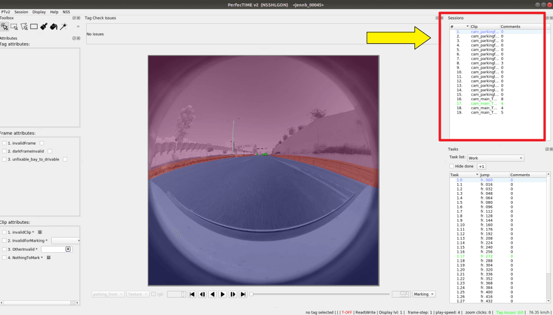Viewport: 553px width, 315px height.
Task: Close the Attributes panel
Action: pos(78,39)
